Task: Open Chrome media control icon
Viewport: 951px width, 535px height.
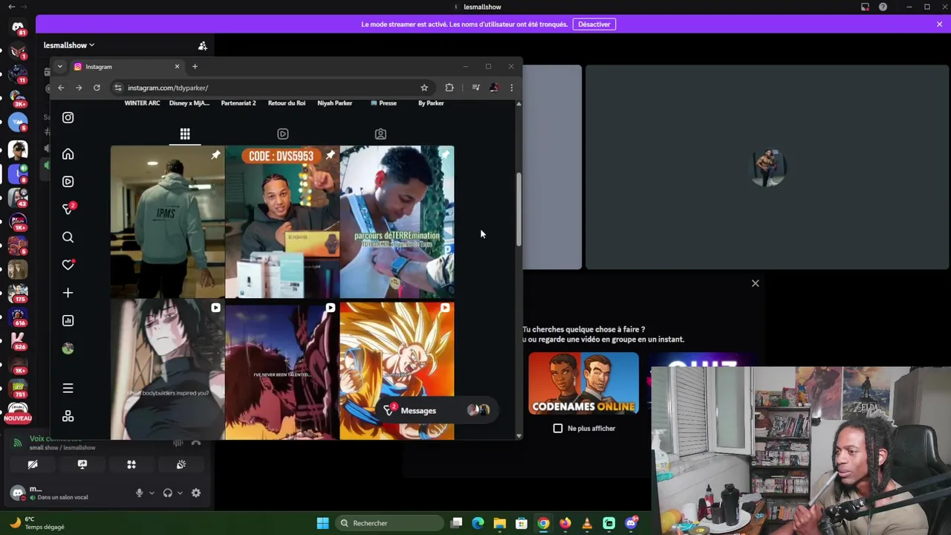Action: [475, 88]
